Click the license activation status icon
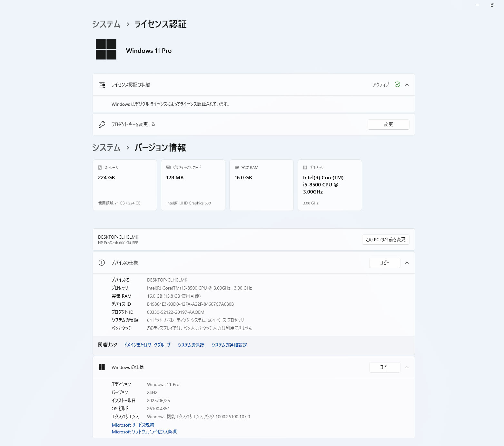 102,85
